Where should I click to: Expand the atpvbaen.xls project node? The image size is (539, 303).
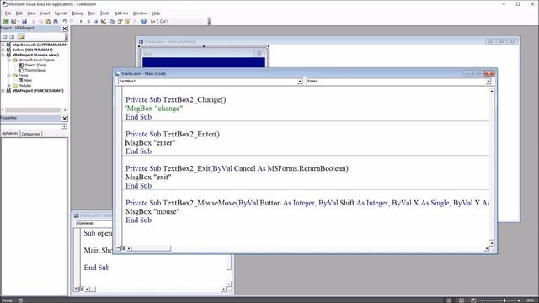[x=3, y=45]
